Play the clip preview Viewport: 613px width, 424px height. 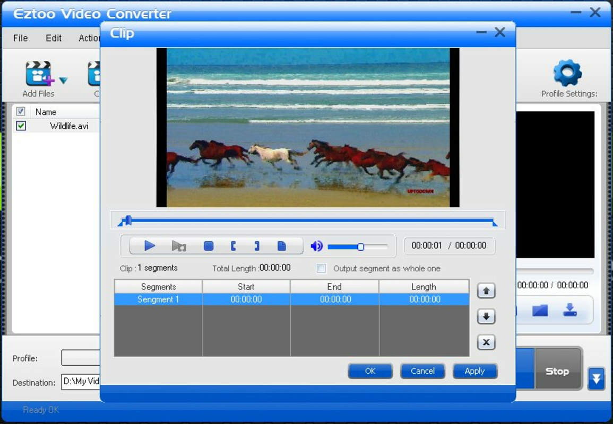149,245
